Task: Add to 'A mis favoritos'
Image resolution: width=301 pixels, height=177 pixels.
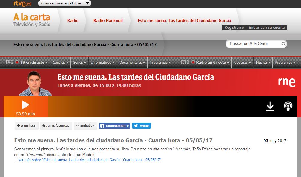Action: click(56, 126)
